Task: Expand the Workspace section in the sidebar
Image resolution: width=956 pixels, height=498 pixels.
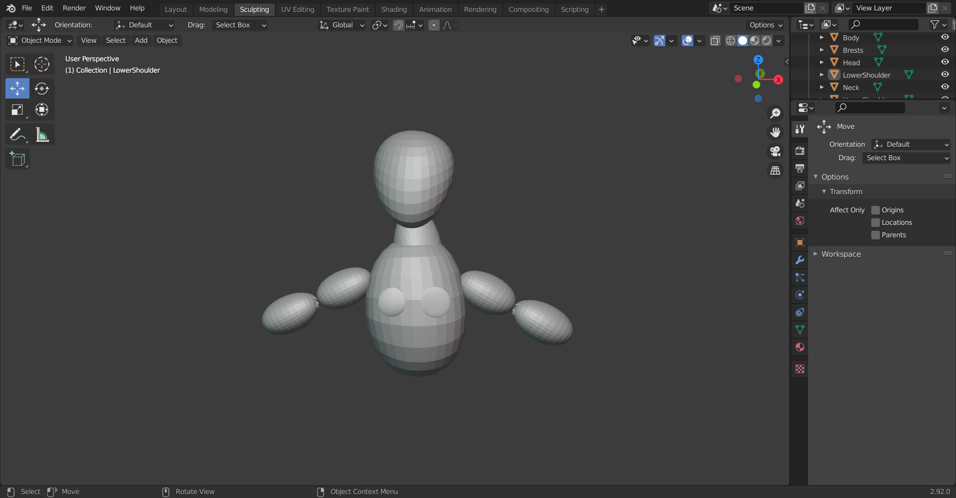Action: coord(840,254)
